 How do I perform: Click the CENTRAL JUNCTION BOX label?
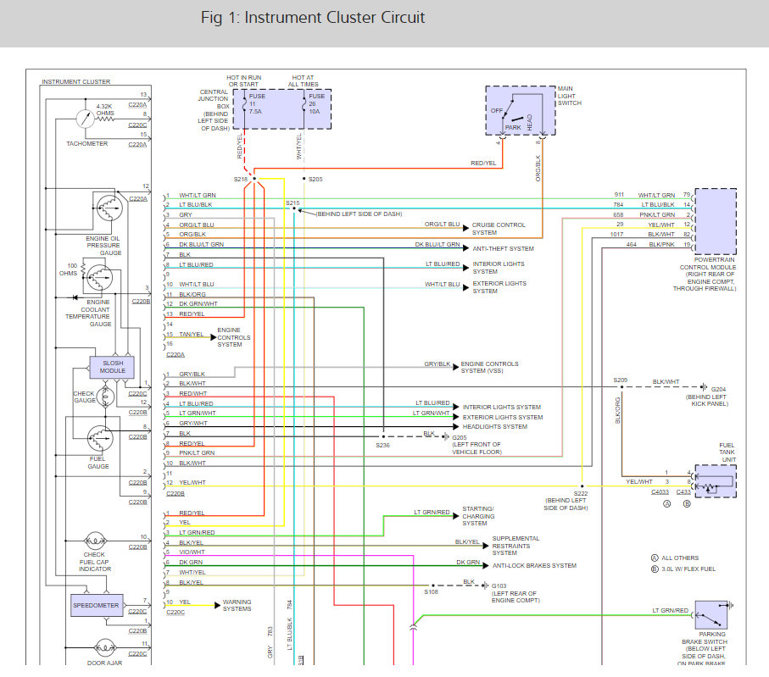[214, 110]
